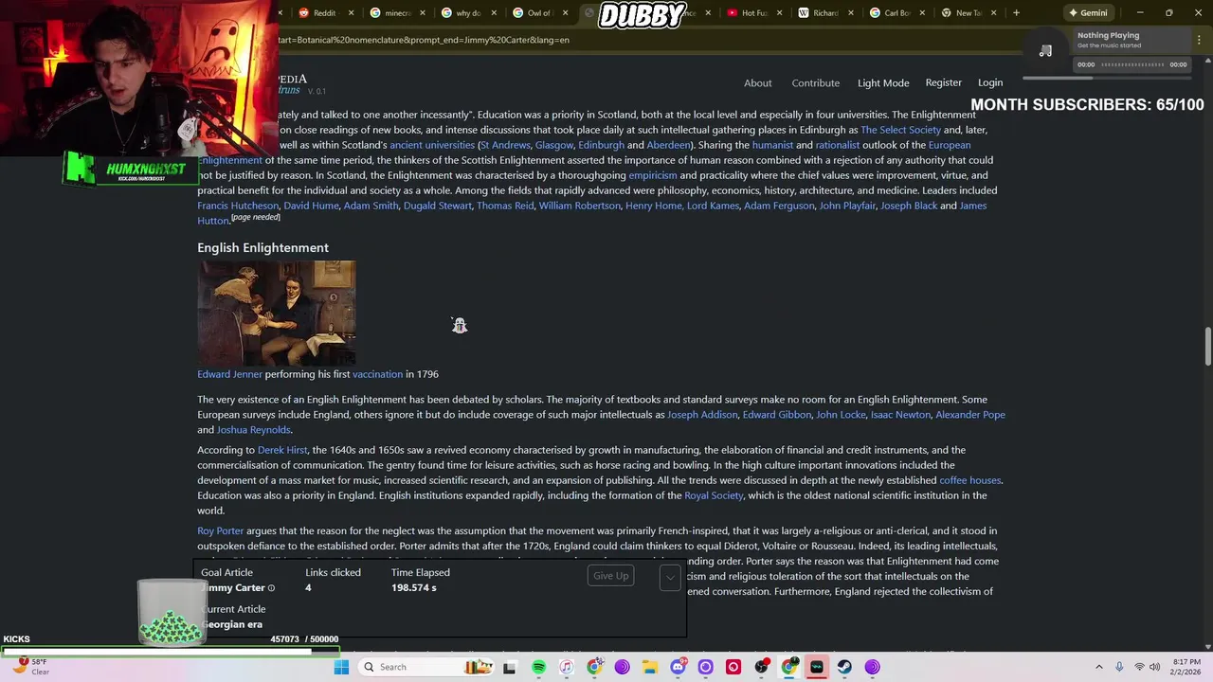Click the Login link
1213x682 pixels.
tap(990, 83)
